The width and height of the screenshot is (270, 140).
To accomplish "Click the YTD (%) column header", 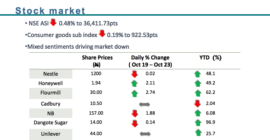I will coord(210,57).
